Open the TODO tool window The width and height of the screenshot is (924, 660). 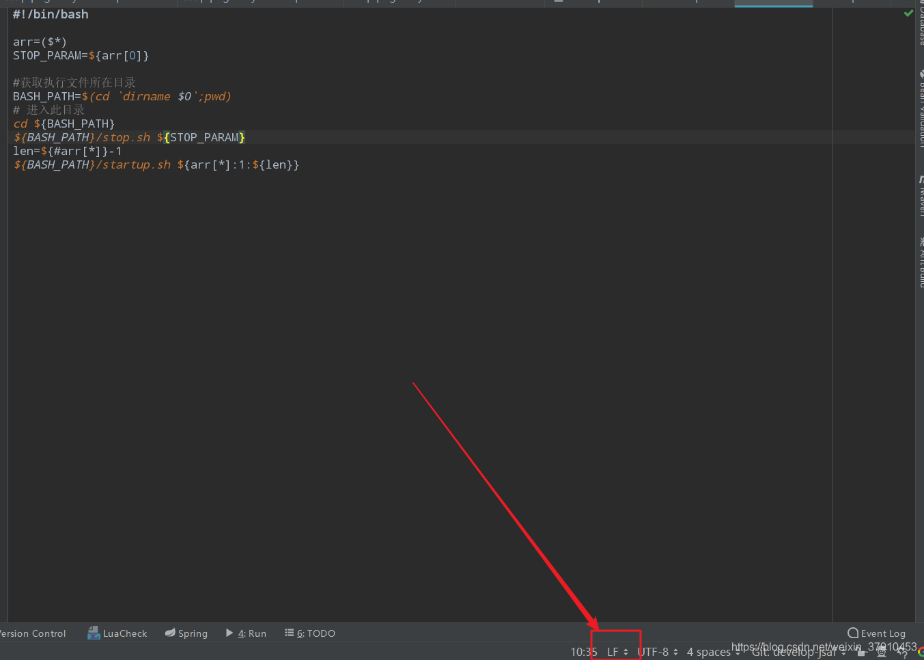(x=310, y=633)
